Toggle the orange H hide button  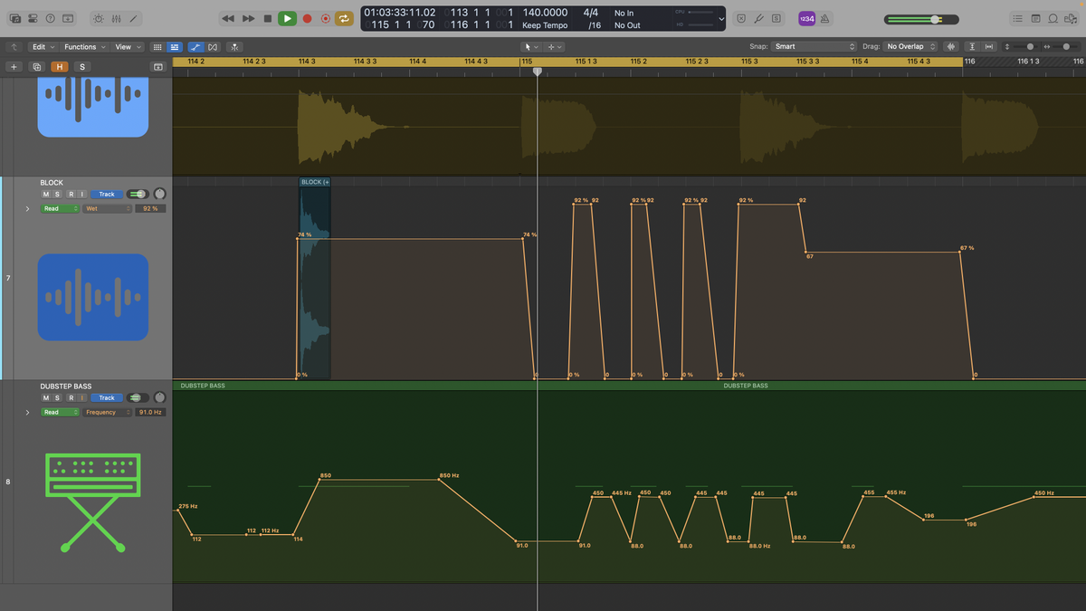coord(60,66)
